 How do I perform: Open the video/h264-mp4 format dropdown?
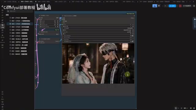pos(98,30)
